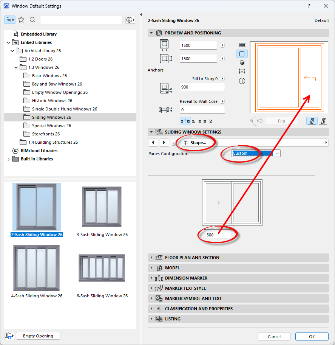Click the Help question mark

point(309,6)
